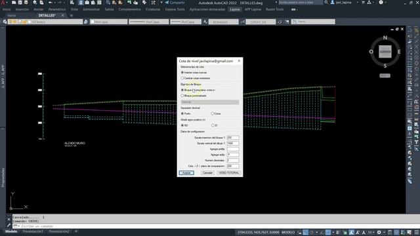
Task: Open the Insertar ribbon tab
Action: click(x=22, y=9)
